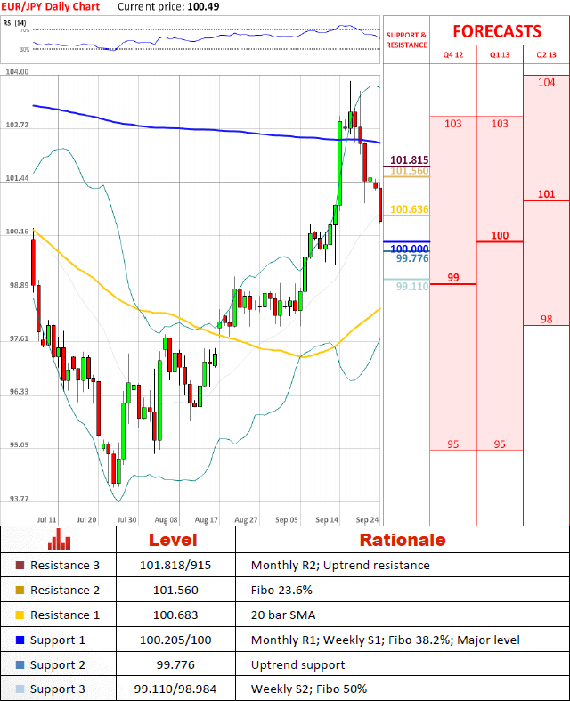Click the FORECASTS heading
570x701 pixels.
[496, 31]
